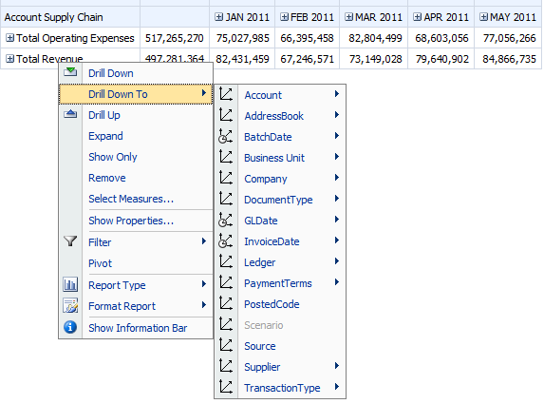Click the Format Report pencil icon
Screen dimensions: 544x404
(x=70, y=306)
